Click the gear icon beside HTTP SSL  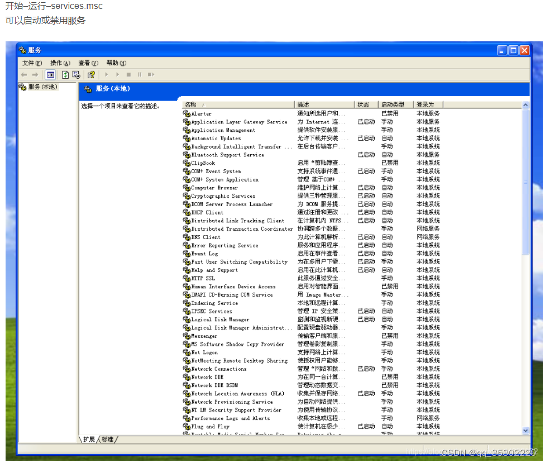[x=187, y=279]
